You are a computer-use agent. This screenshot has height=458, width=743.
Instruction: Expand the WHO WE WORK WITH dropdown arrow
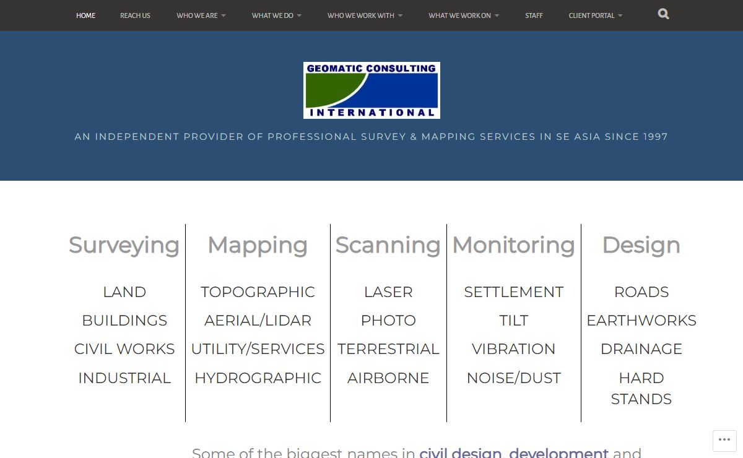coord(400,16)
